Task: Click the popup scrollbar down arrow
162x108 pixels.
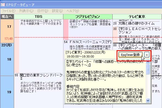Action: click(x=148, y=100)
